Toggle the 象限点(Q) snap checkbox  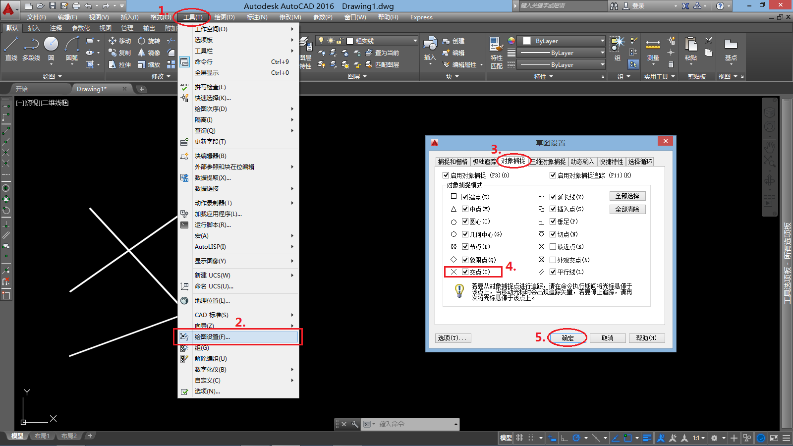[465, 260]
